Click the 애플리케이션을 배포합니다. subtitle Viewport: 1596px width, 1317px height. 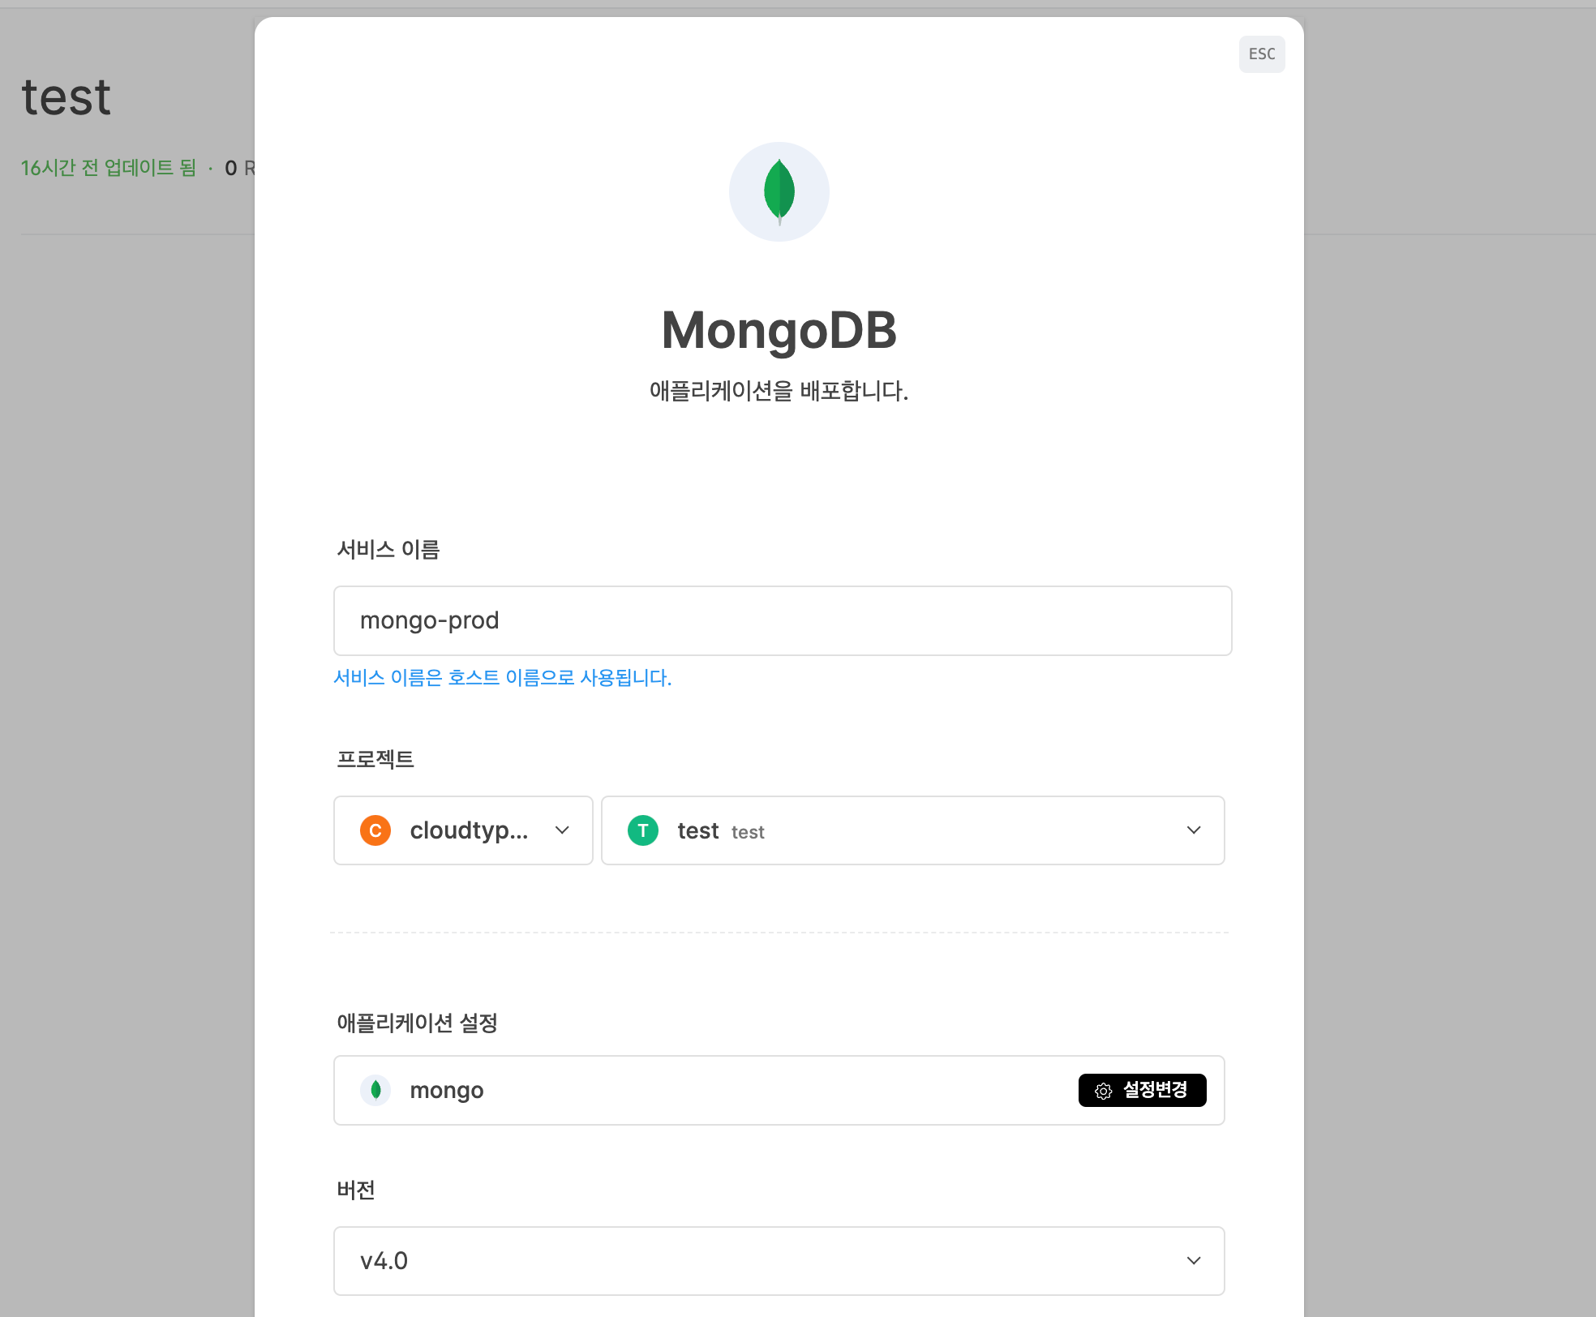(779, 391)
